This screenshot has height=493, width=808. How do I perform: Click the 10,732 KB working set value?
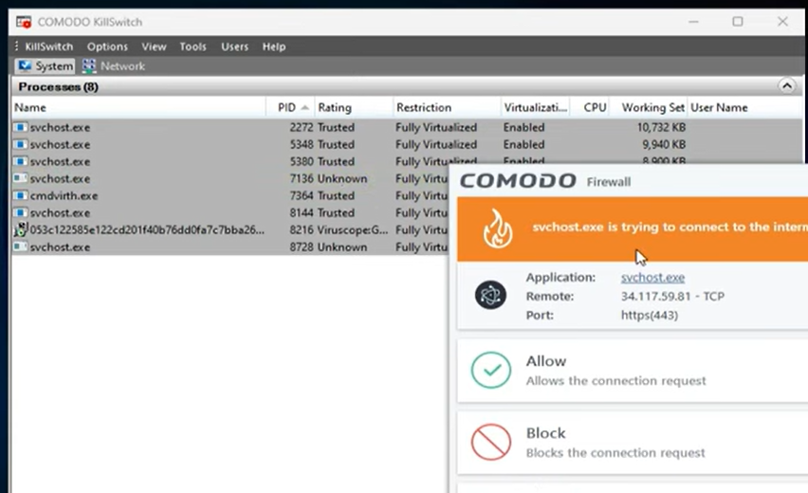tap(661, 127)
